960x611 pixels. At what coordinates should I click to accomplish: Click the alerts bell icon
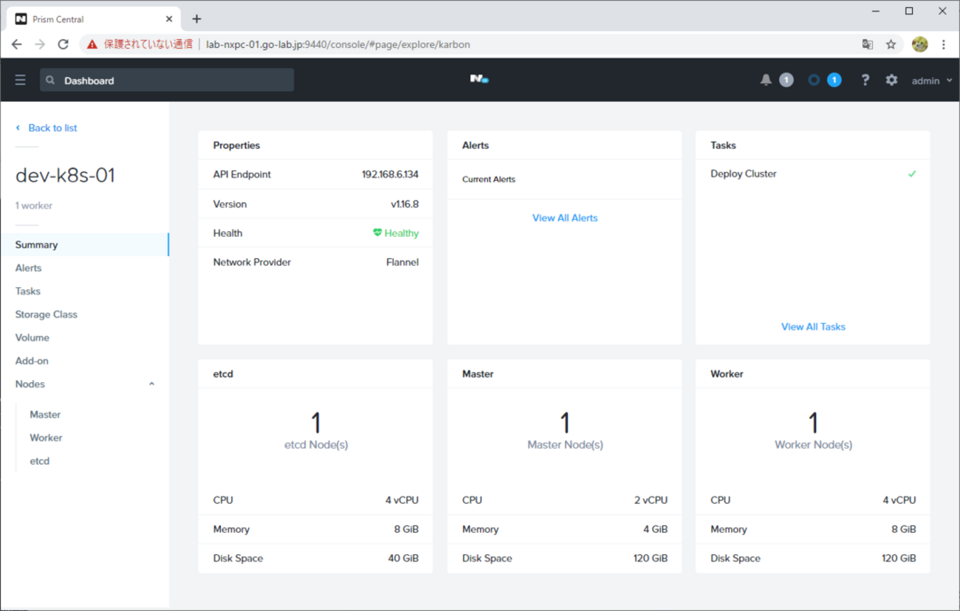(766, 80)
